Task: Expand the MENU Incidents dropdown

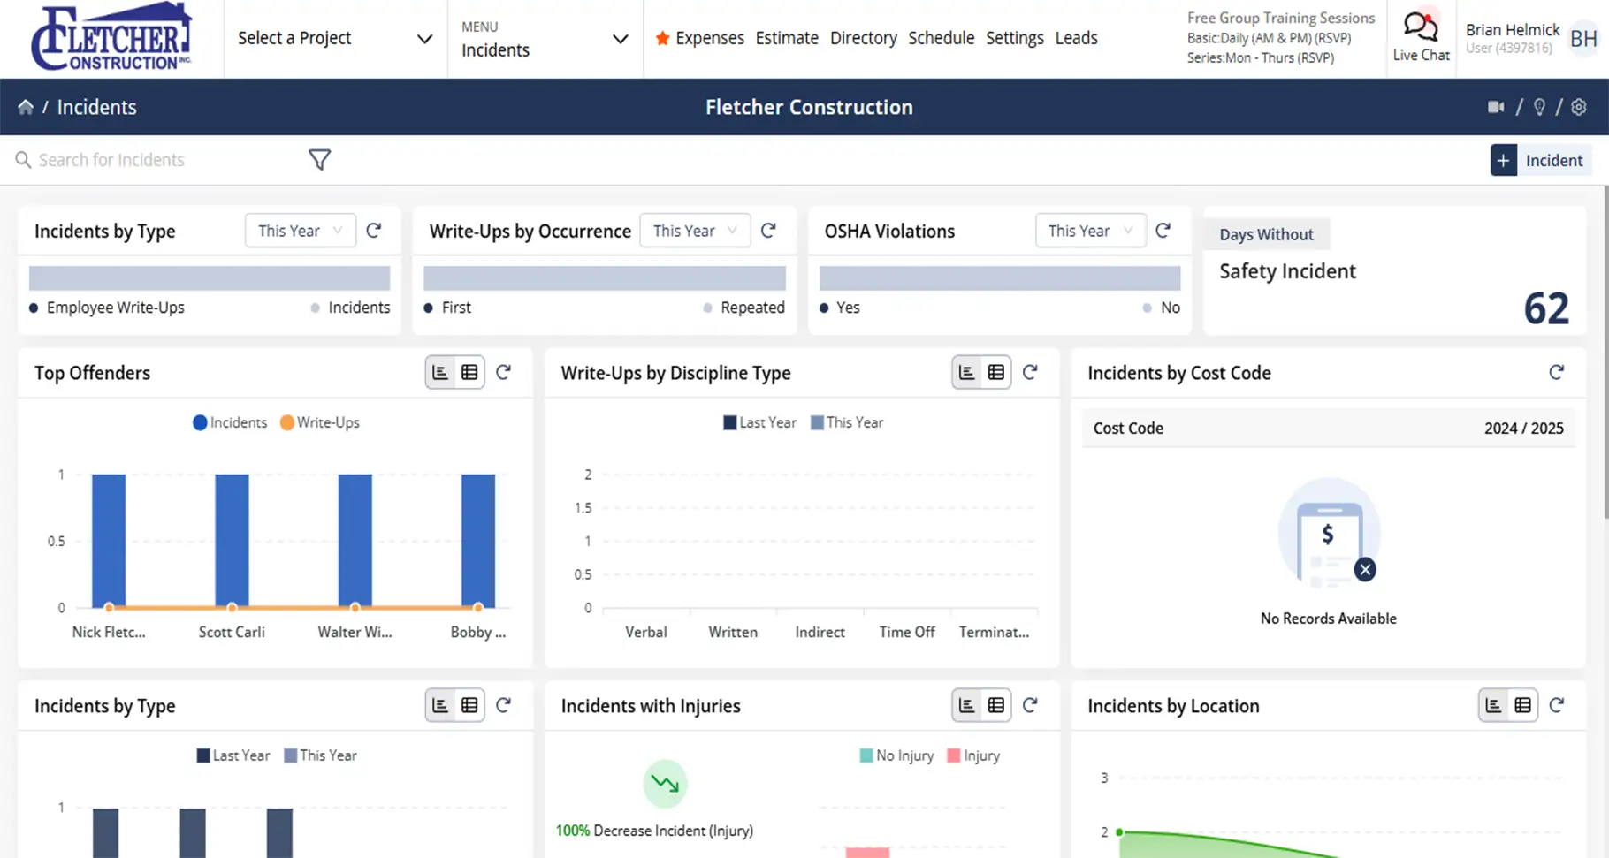Action: tap(545, 38)
